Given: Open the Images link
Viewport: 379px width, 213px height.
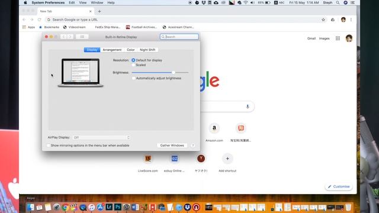Looking at the screenshot, I should [x=324, y=38].
